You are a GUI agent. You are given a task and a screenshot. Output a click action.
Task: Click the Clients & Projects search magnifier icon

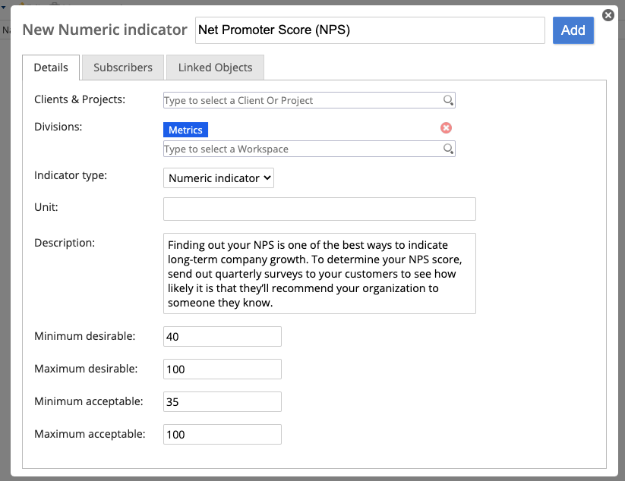coord(448,100)
